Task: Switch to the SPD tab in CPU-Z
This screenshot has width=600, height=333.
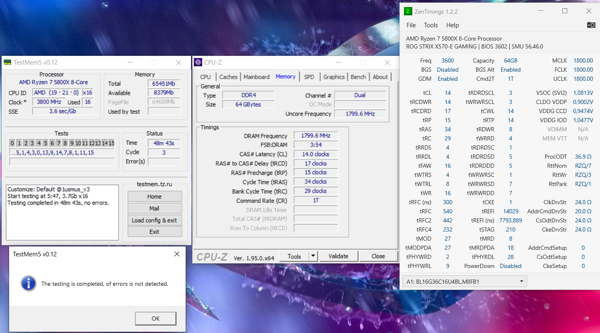Action: click(x=309, y=77)
